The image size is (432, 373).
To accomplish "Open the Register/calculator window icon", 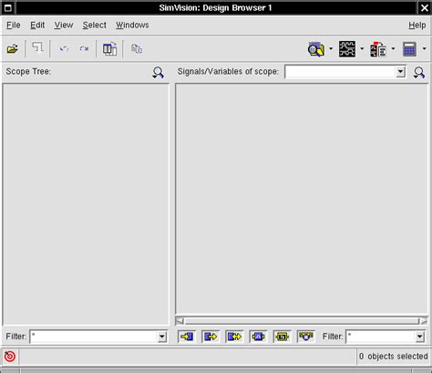I will pos(409,49).
